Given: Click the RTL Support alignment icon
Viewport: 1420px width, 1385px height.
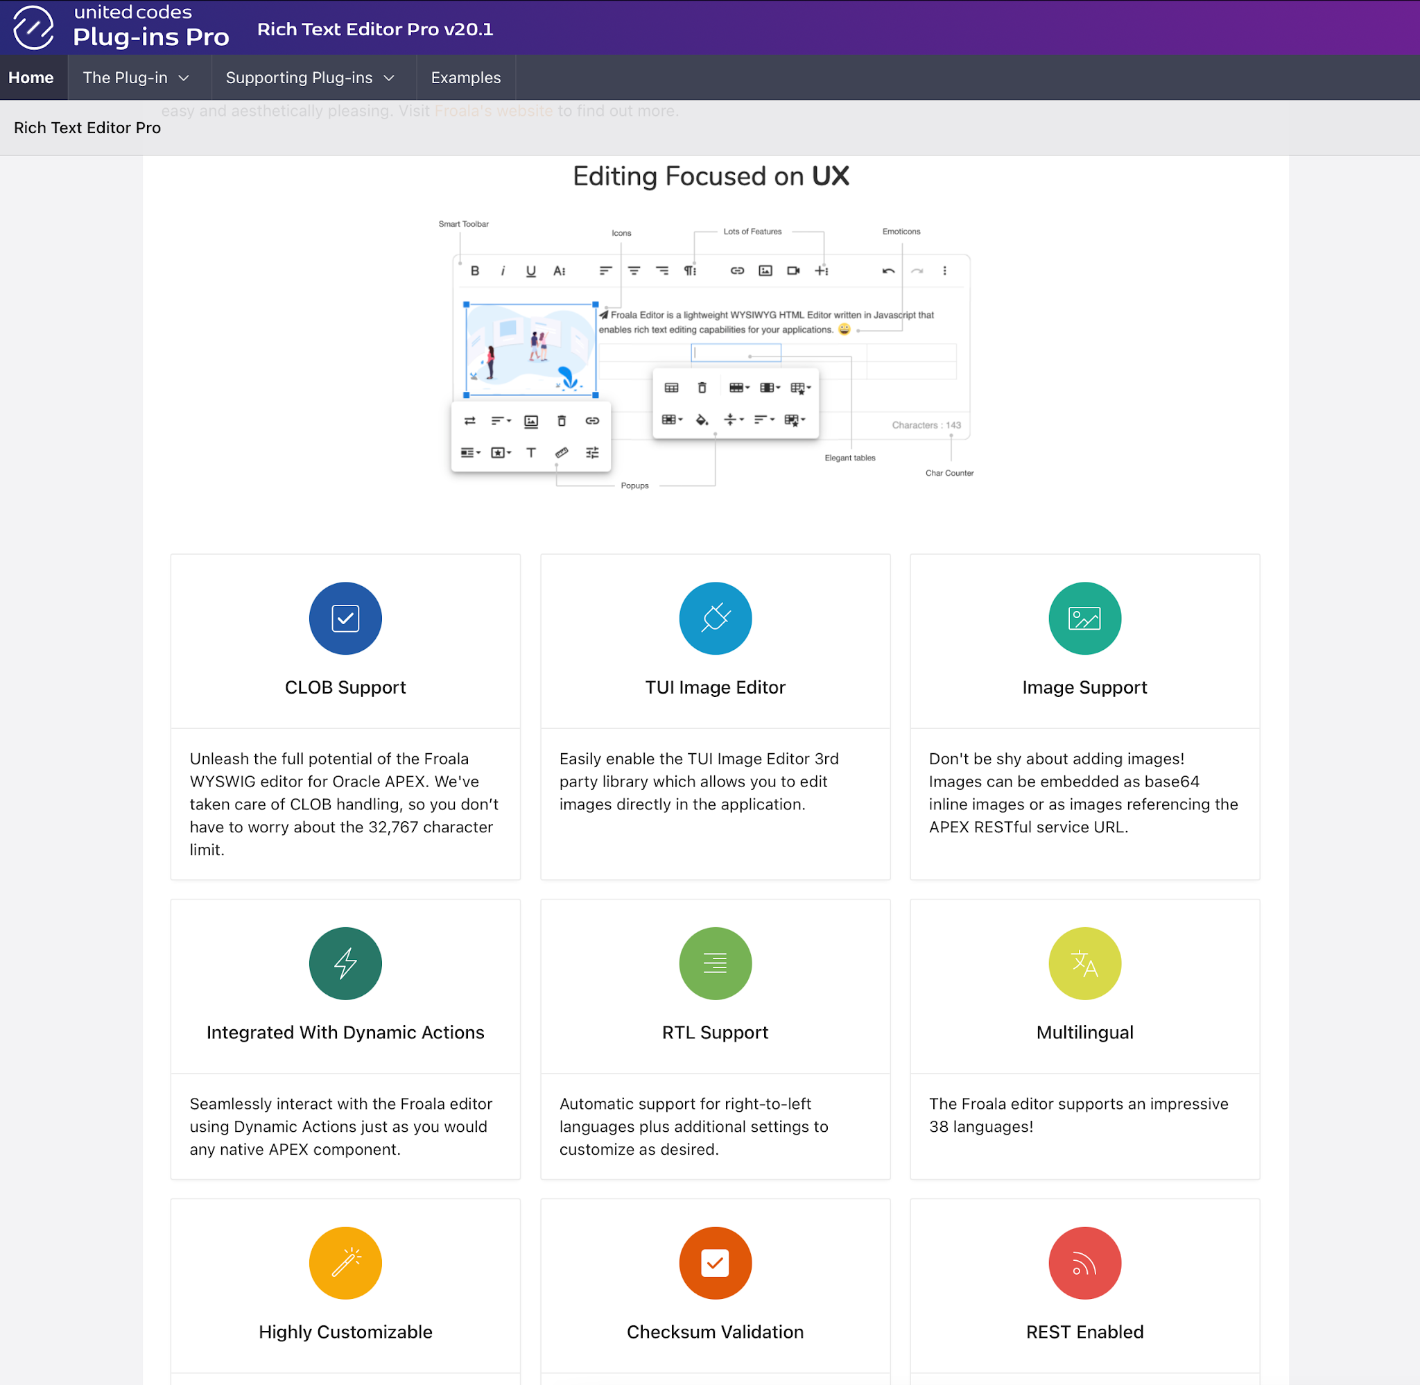Looking at the screenshot, I should (715, 963).
